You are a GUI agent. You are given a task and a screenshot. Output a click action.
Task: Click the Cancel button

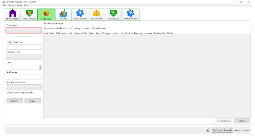tap(242, 121)
